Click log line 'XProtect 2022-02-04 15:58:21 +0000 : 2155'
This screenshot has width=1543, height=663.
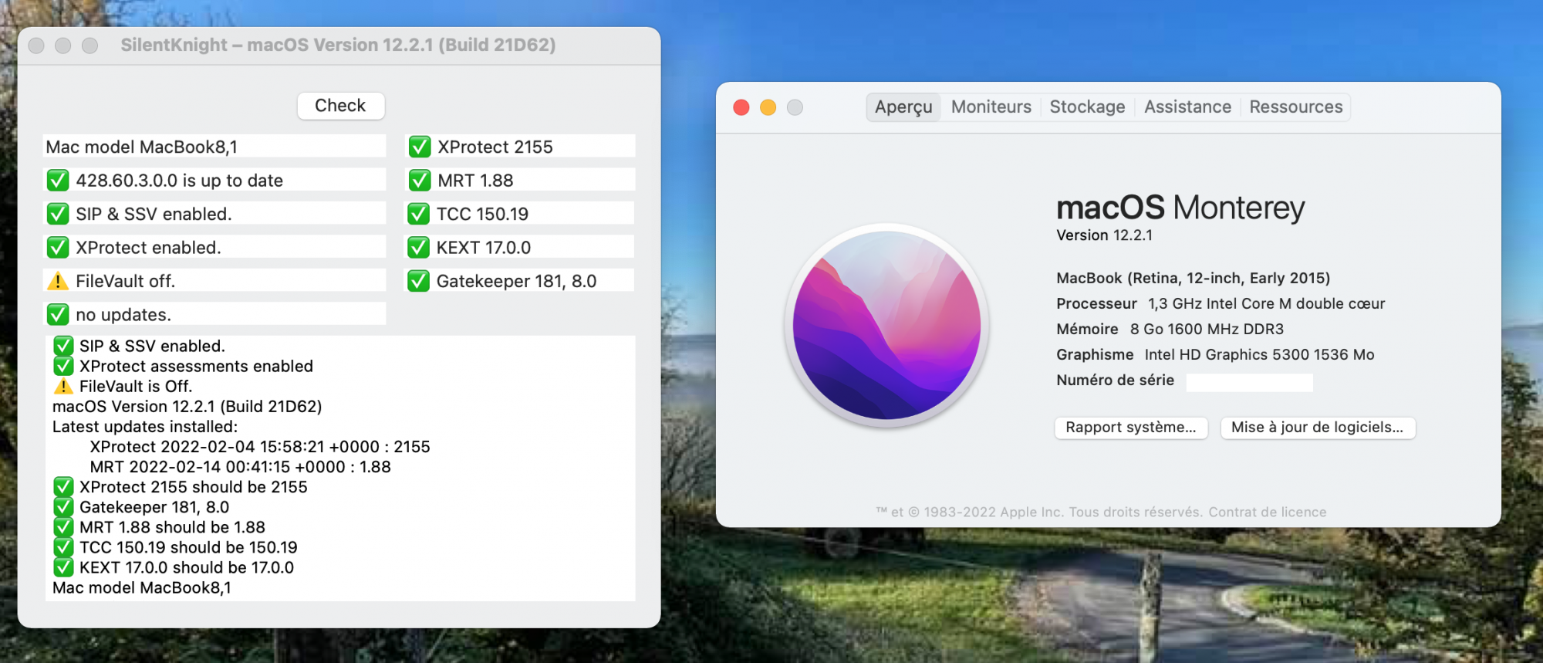260,447
